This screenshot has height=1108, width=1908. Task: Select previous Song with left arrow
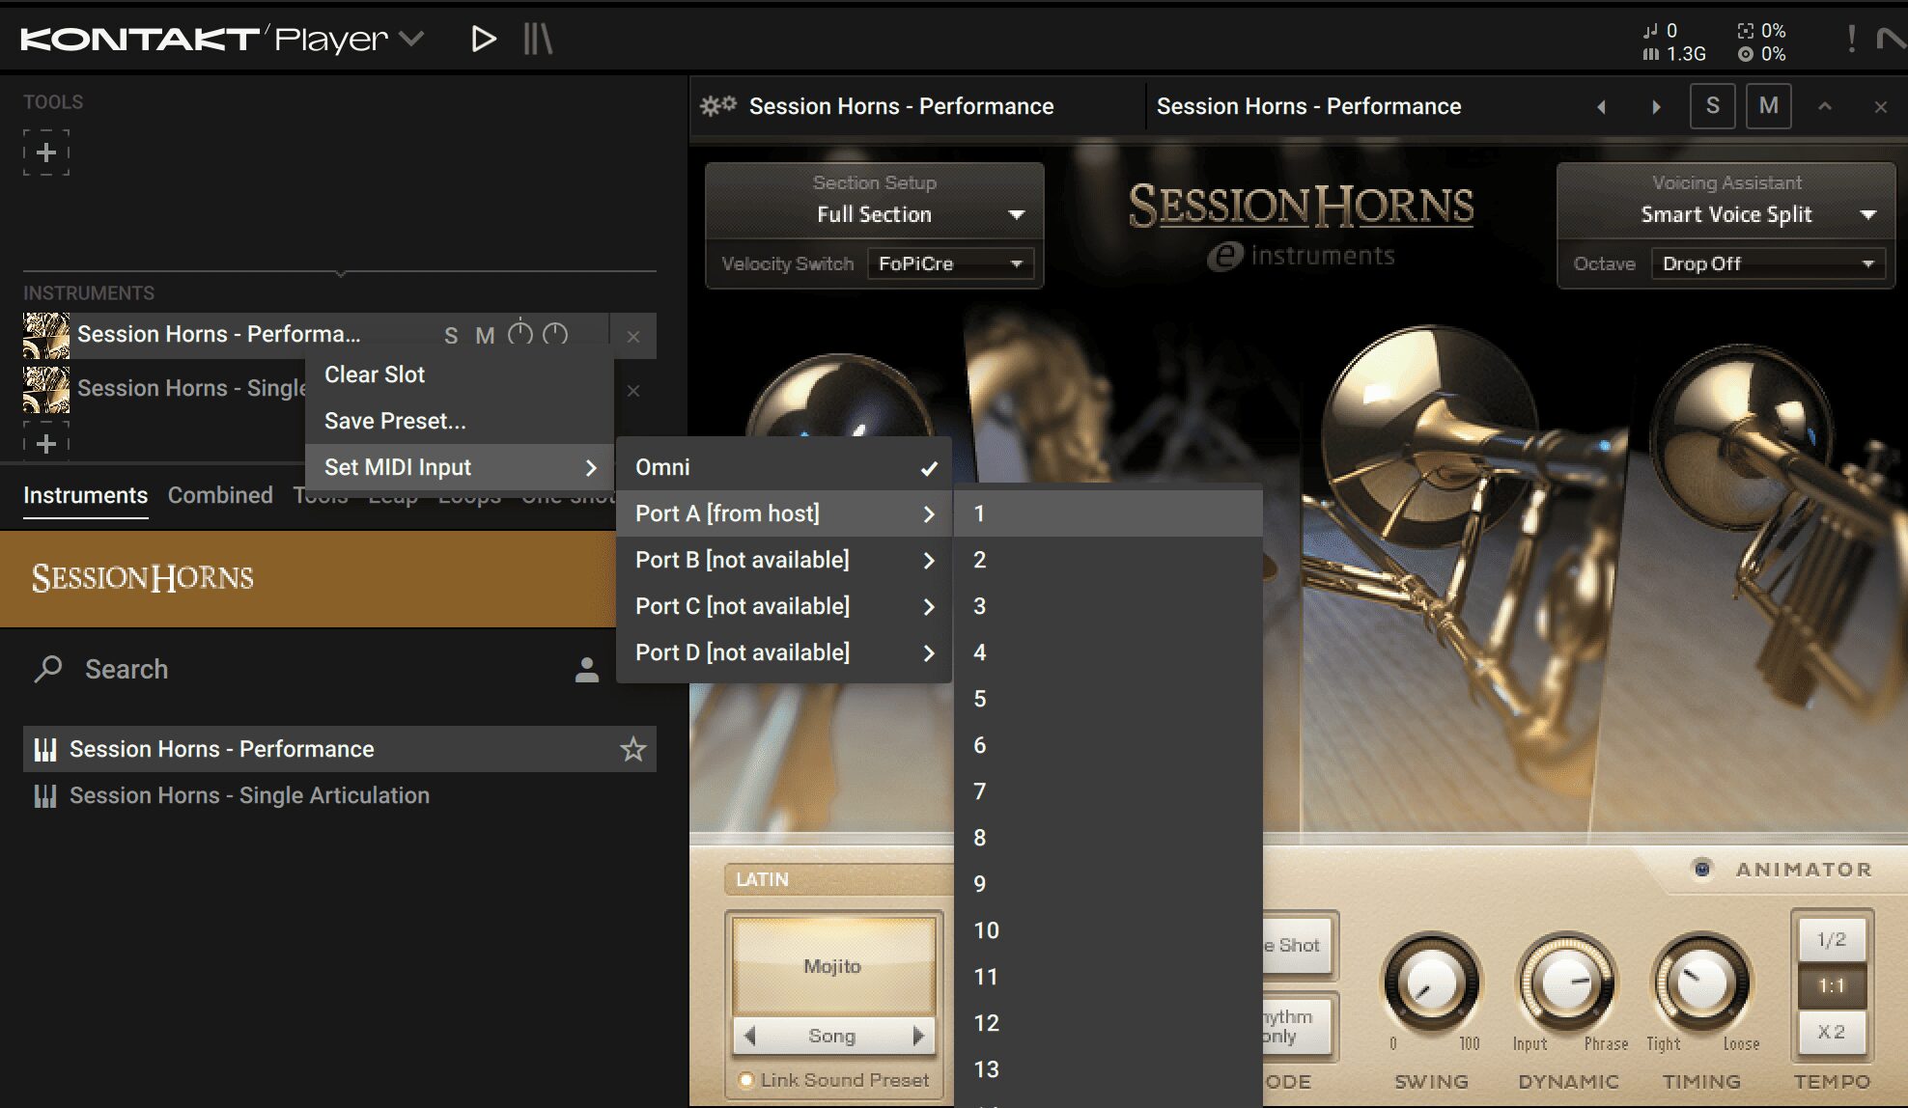(x=750, y=1036)
